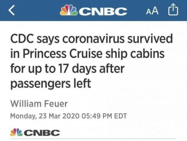Tap the AA text size control
This screenshot has height=141, width=187.
click(152, 11)
